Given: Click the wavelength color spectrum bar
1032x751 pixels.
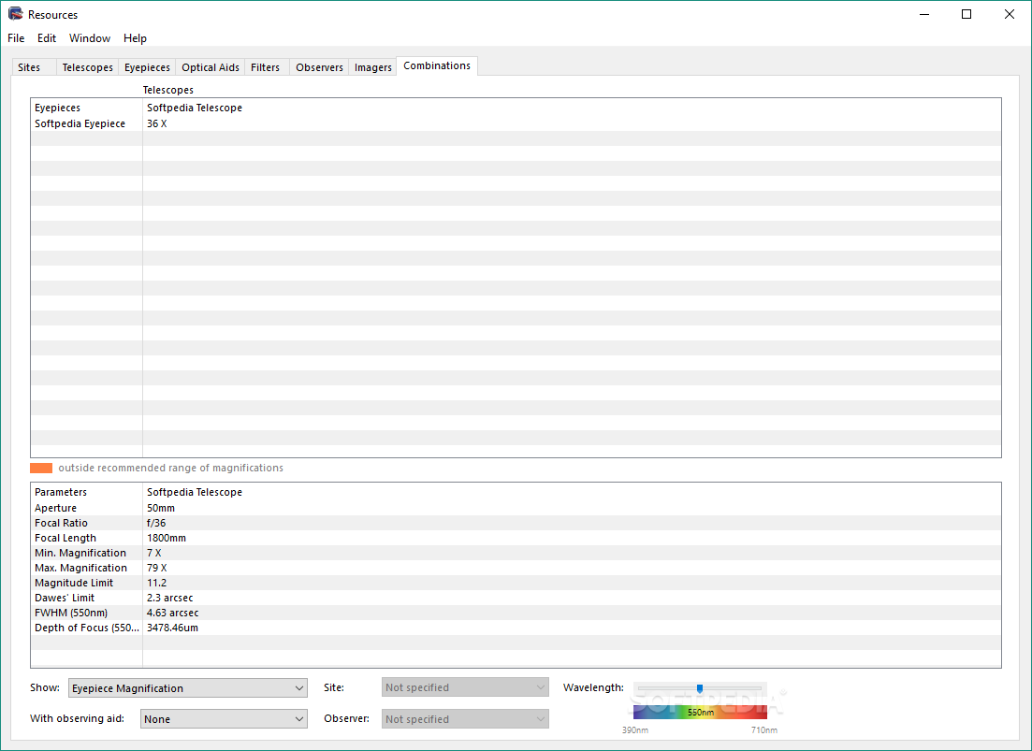Looking at the screenshot, I should click(x=700, y=712).
